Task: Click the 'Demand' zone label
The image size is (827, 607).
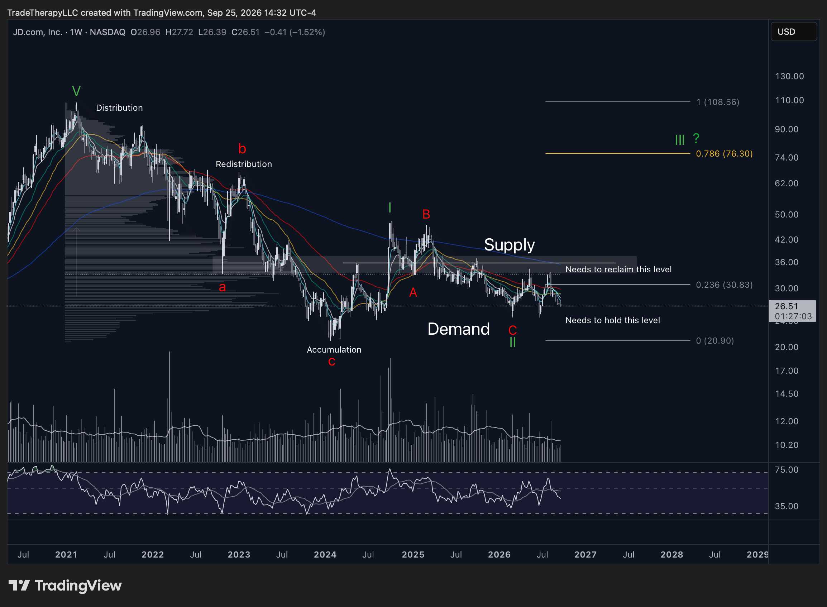Action: [x=459, y=329]
